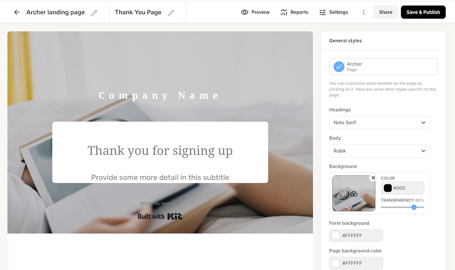The height and width of the screenshot is (270, 455).
Task: Remove background image with the X icon
Action: coord(373,178)
